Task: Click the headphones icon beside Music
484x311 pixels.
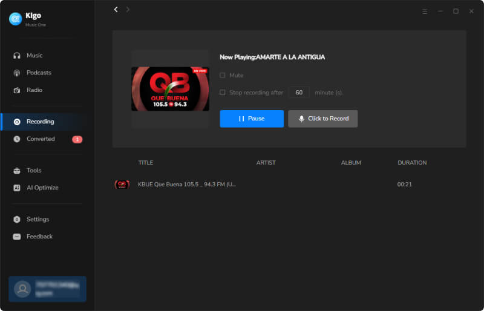Action: tap(17, 56)
